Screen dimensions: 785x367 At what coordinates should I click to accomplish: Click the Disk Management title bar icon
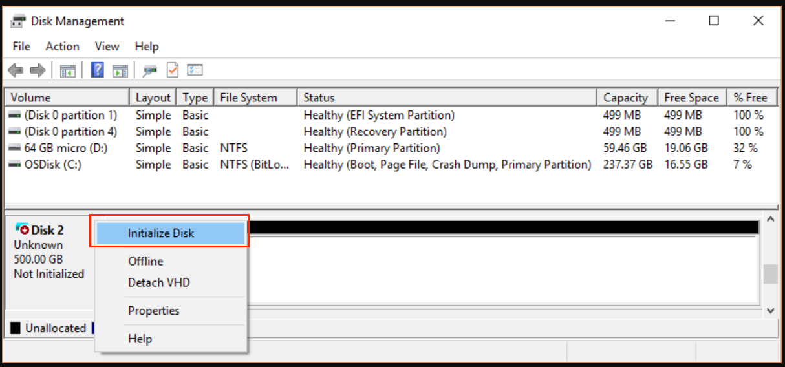click(x=18, y=21)
